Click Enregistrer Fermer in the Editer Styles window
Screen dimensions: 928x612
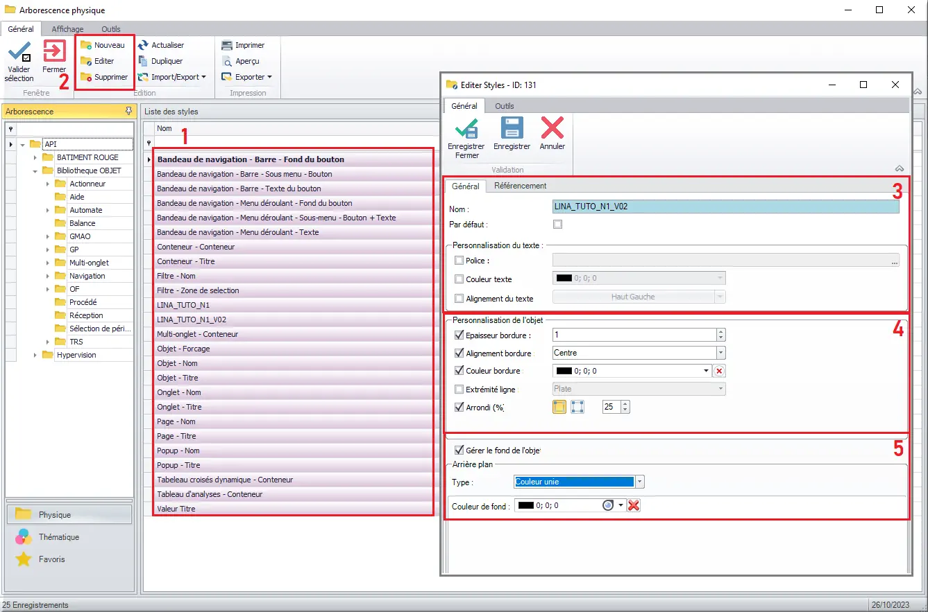pyautogui.click(x=466, y=139)
